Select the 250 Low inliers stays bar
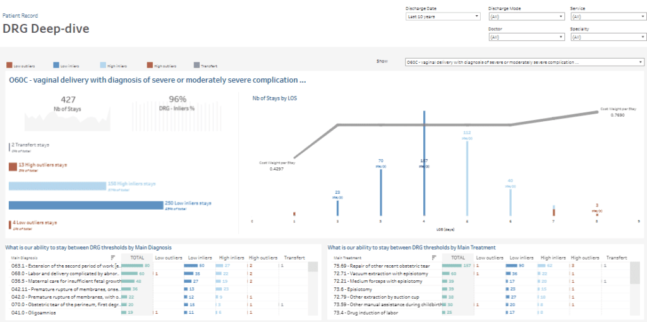The image size is (647, 322). pyautogui.click(x=86, y=205)
